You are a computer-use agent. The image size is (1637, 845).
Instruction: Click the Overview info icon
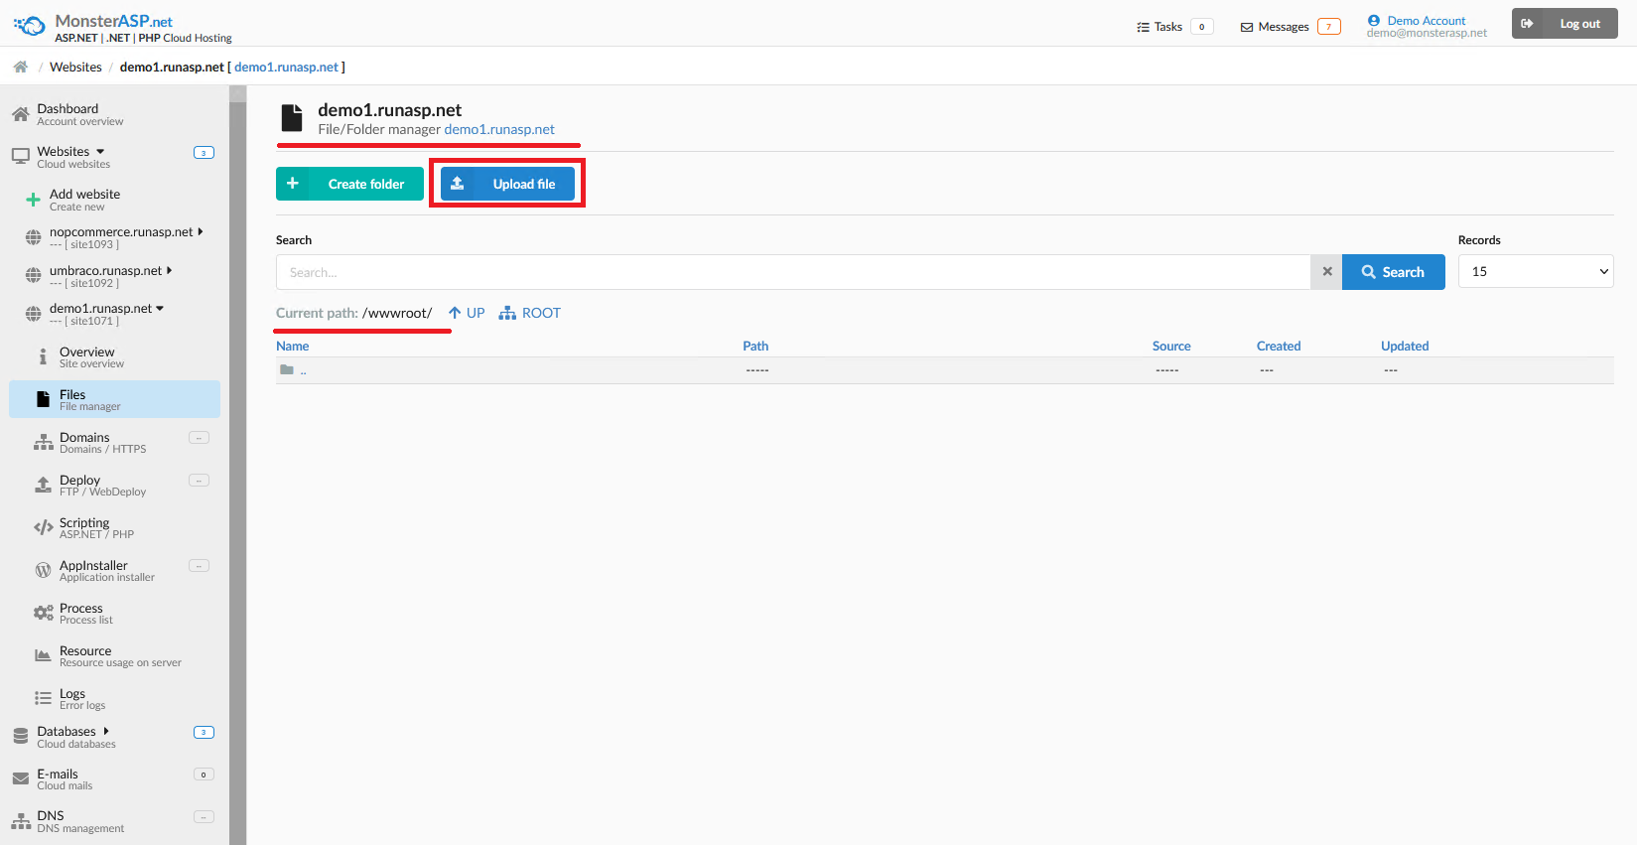pos(43,356)
